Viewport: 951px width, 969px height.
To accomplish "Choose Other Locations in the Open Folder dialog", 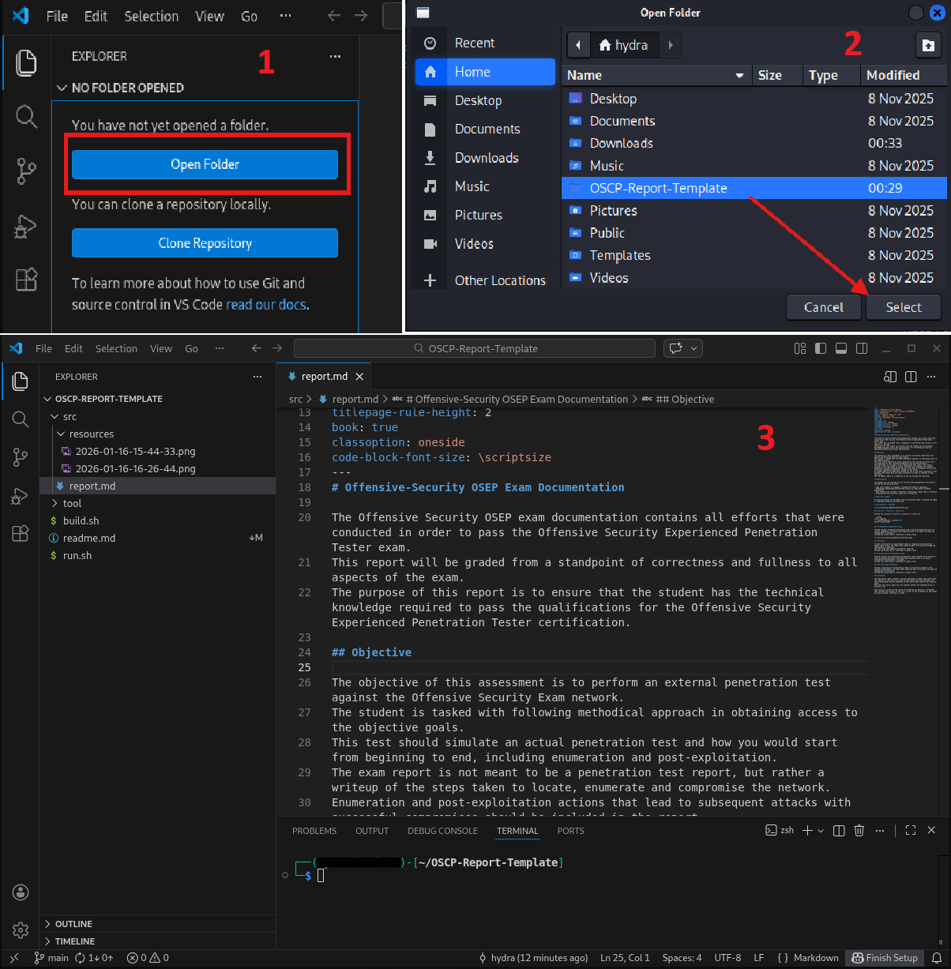I will [485, 280].
